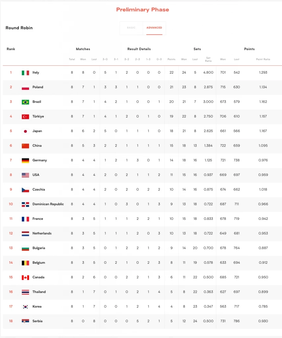The image size is (282, 338).
Task: Click the Germany flag icon
Action: (25, 160)
